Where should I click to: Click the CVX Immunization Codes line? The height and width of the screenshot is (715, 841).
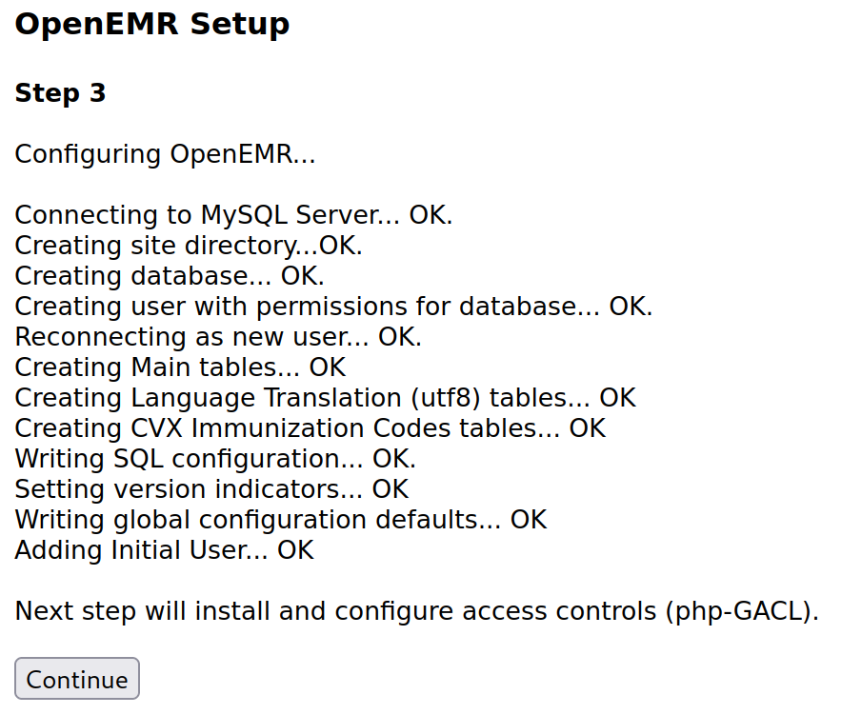(310, 428)
